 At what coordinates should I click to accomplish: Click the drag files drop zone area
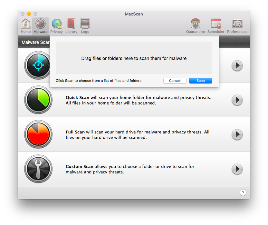click(134, 58)
